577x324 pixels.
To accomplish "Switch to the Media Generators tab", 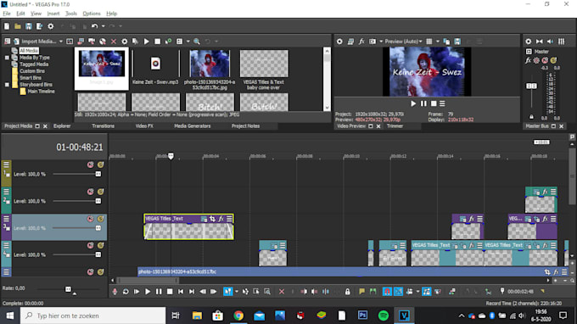I will pos(192,126).
